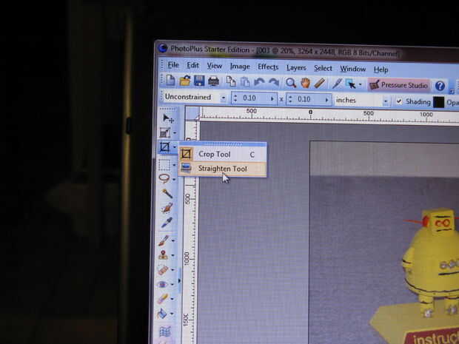Click the height field right-arrow slider popup
This screenshot has height=344, width=459.
(327, 100)
